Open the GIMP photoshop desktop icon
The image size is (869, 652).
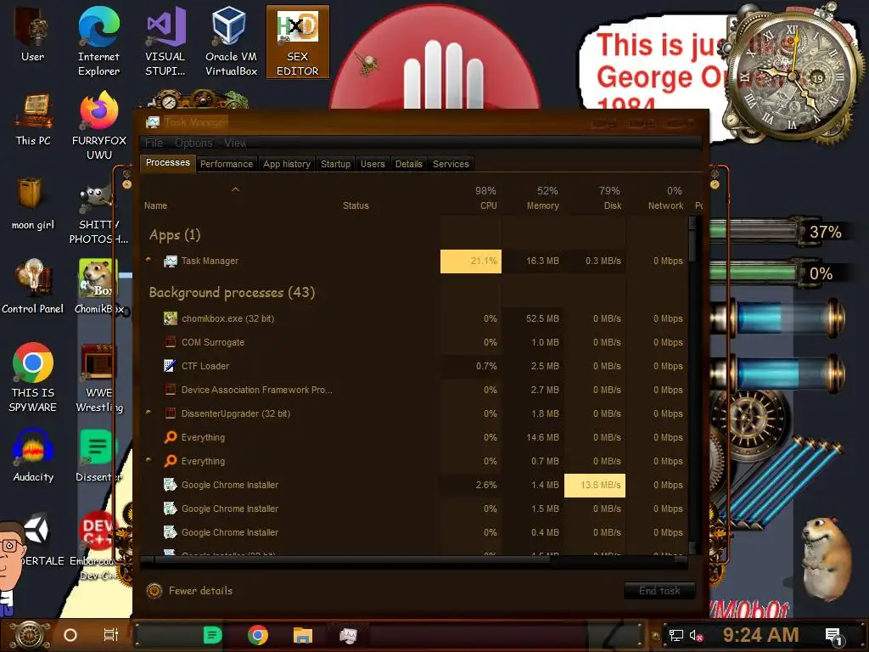coord(98,212)
